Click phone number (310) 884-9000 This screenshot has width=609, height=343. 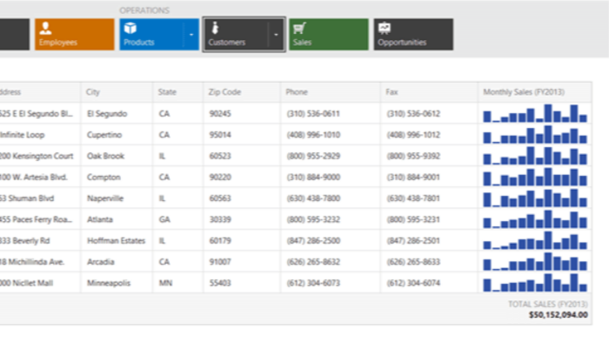tap(313, 177)
